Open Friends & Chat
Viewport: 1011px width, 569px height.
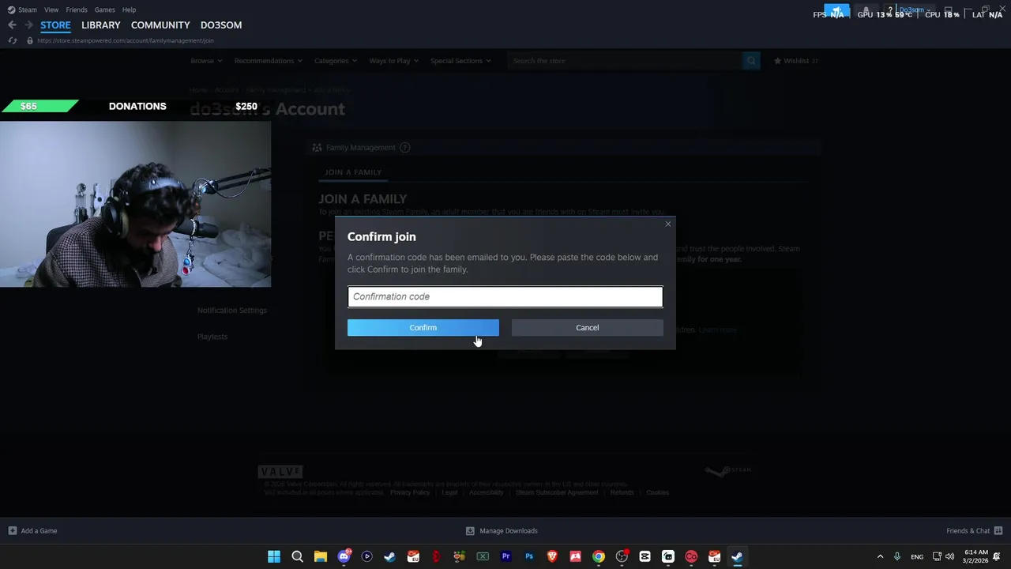tap(974, 531)
